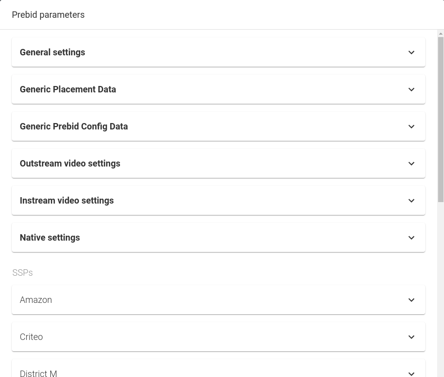444x377 pixels.
Task: Click the chevron on Generic Prebid Config Data
Action: click(x=411, y=126)
